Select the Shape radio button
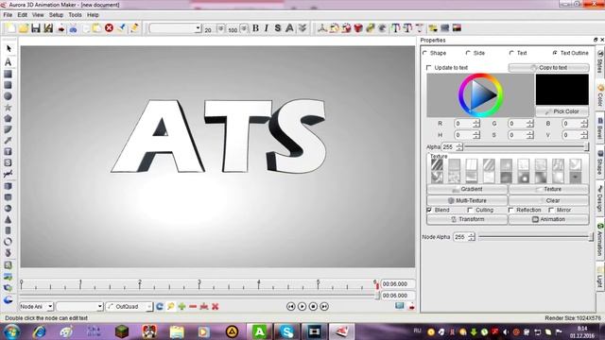Viewport: 605px width, 340px height. point(424,53)
